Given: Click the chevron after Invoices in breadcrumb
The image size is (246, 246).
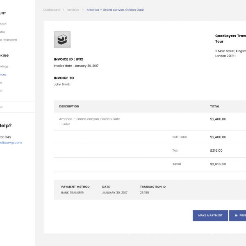Looking at the screenshot, I should (x=83, y=10).
